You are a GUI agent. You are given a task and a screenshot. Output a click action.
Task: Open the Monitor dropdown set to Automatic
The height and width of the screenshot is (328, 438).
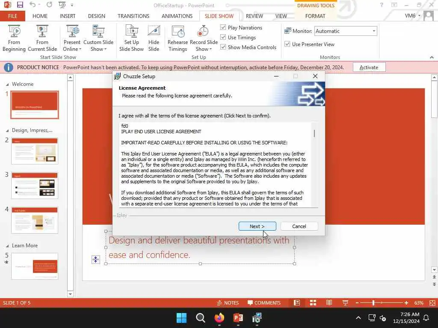pos(346,31)
